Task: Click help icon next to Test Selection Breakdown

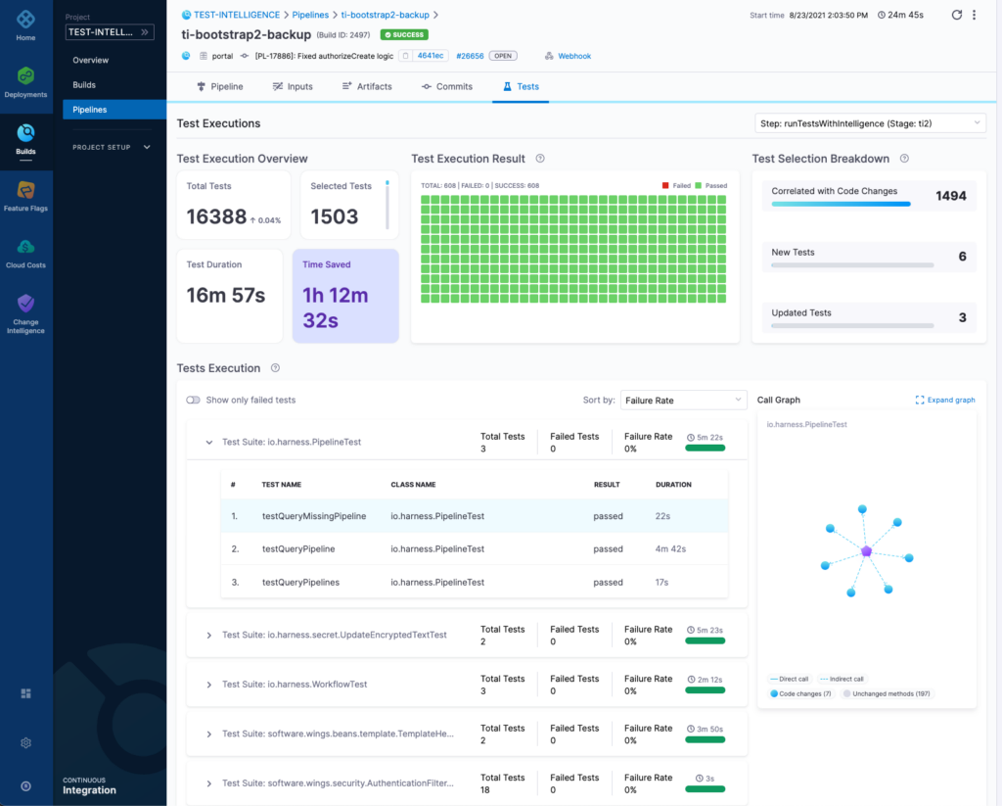Action: [x=904, y=159]
